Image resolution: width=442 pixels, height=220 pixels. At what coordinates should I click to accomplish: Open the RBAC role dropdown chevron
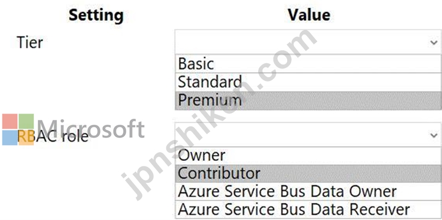tap(434, 135)
